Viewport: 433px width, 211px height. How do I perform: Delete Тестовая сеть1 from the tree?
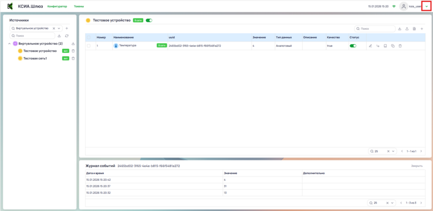(x=73, y=58)
